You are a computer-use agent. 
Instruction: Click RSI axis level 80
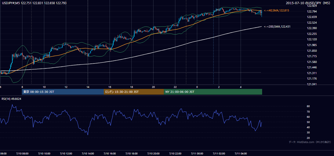click(x=308, y=106)
